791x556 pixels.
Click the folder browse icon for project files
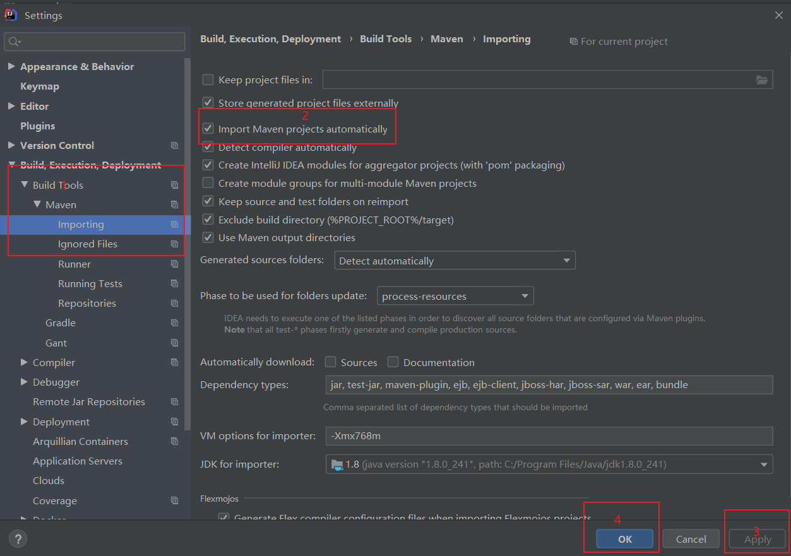pos(762,80)
